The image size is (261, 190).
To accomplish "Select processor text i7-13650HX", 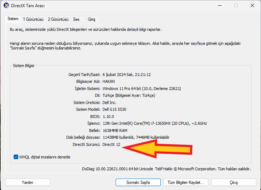I will (x=160, y=123).
